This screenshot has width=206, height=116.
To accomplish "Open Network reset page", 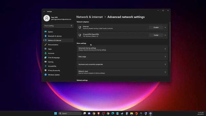I will tap(122, 72).
